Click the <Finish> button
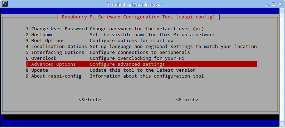The height and width of the screenshot is (128, 285). [x=187, y=100]
